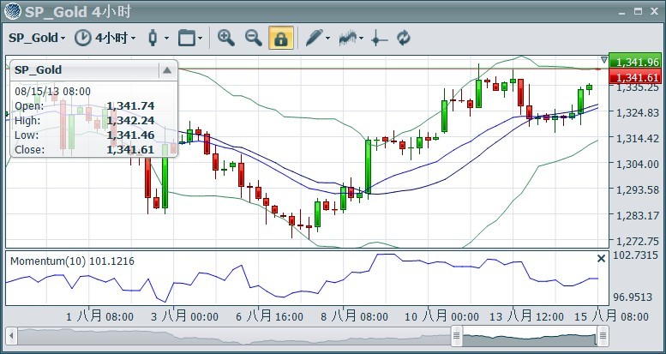
Task: Click scroll left arrow on navigator
Action: click(x=11, y=336)
